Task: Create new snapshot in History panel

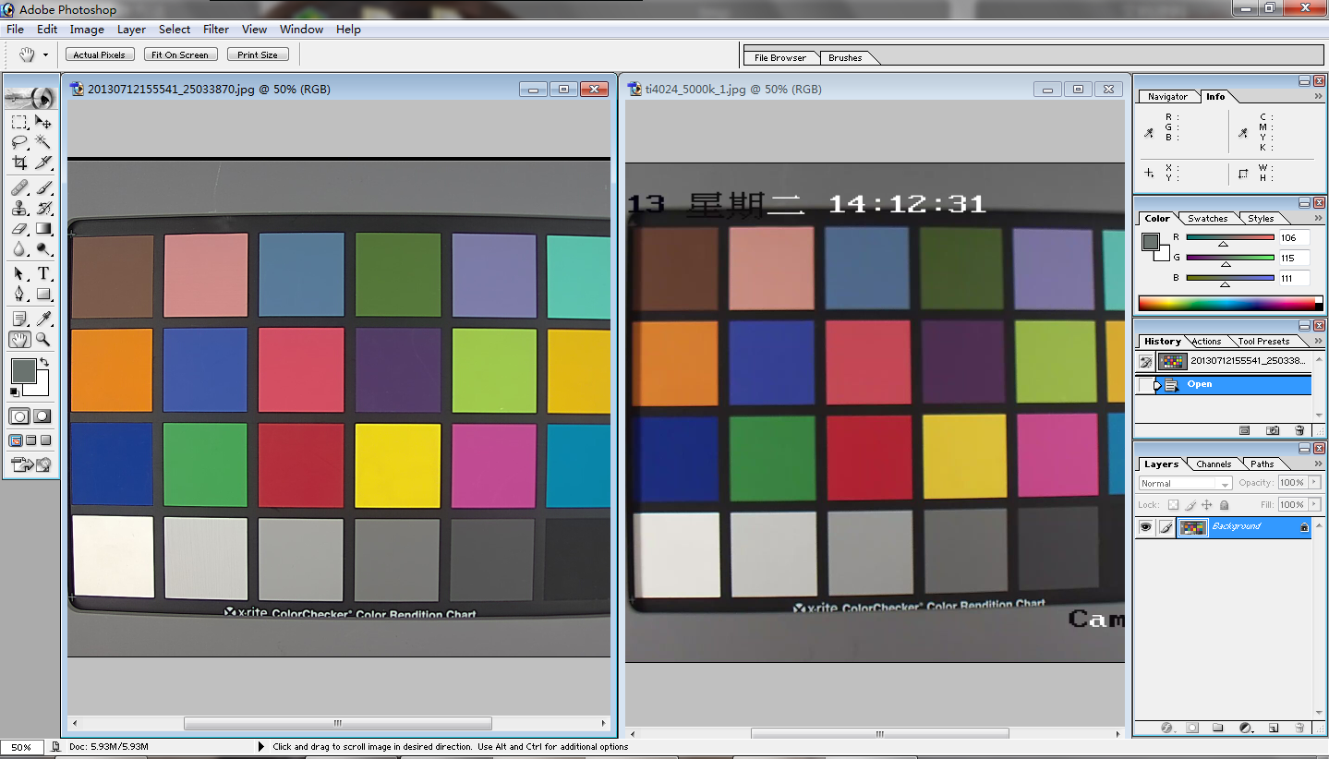Action: click(x=1273, y=430)
